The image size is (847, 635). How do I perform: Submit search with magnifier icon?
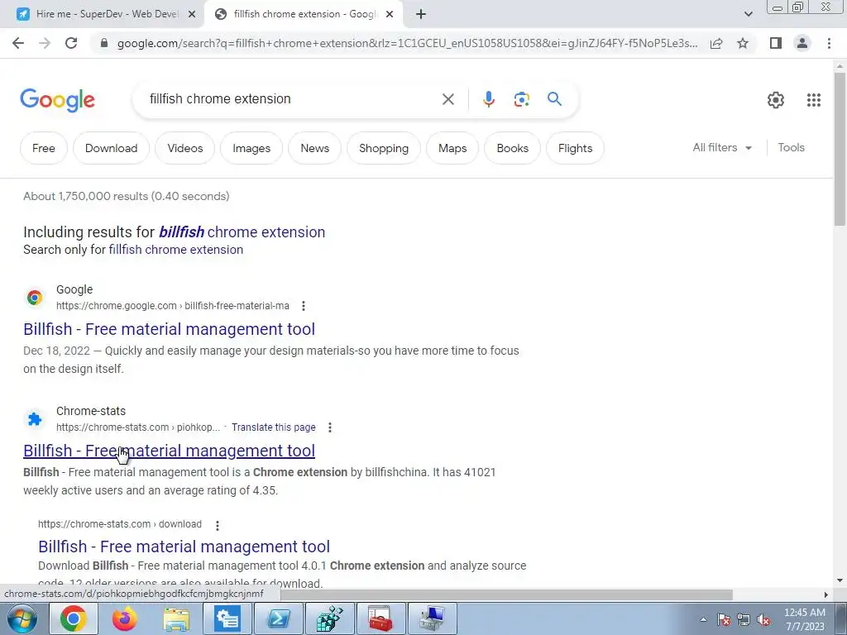click(554, 99)
